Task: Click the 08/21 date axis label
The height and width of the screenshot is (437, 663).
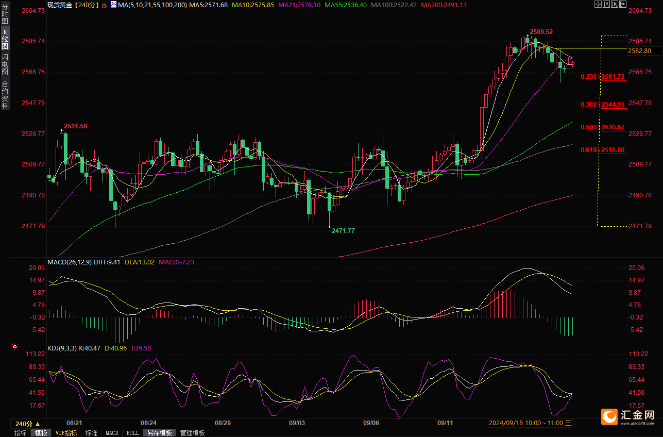Action: tap(74, 423)
